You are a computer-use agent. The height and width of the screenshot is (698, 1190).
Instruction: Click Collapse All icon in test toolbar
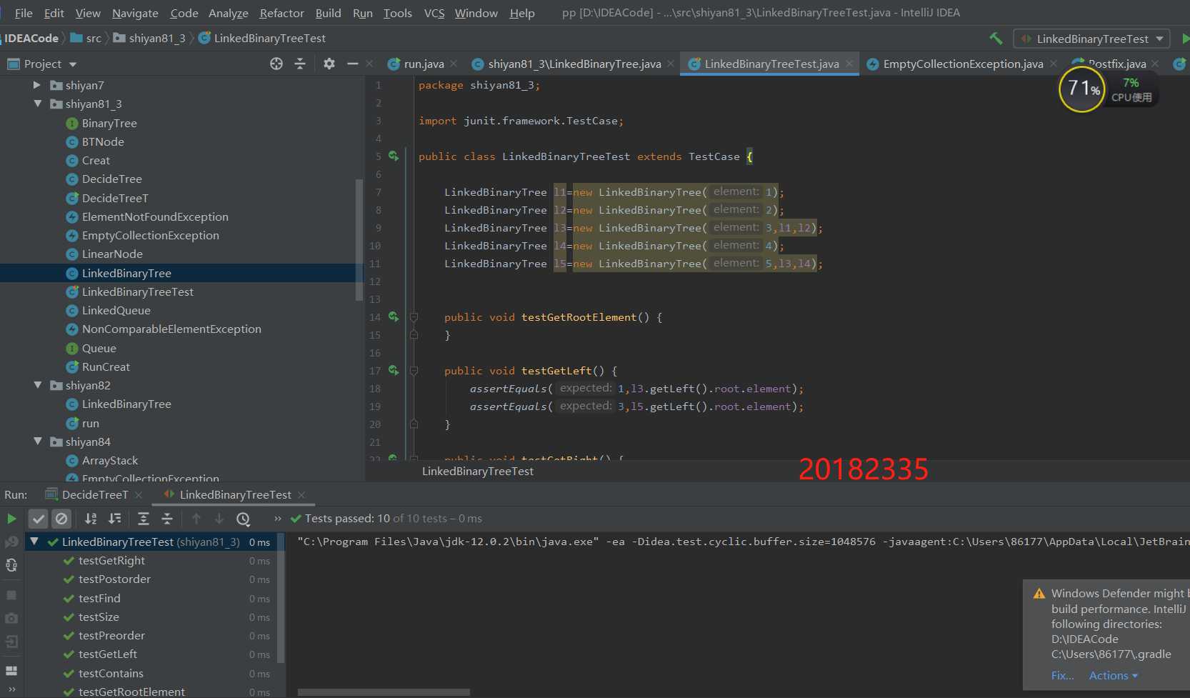click(167, 519)
